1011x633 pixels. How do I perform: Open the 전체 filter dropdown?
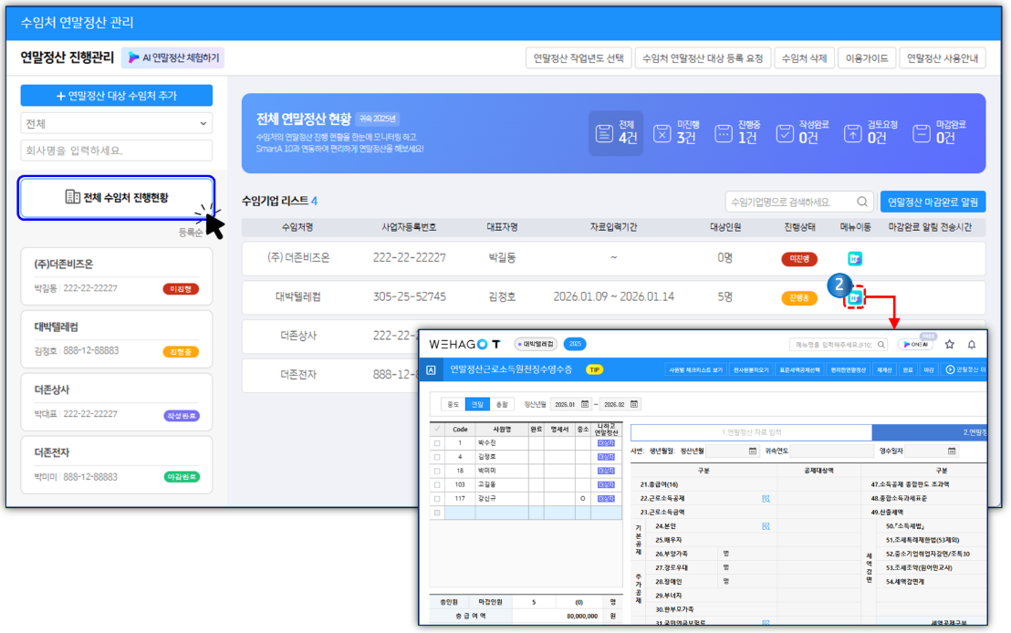117,123
